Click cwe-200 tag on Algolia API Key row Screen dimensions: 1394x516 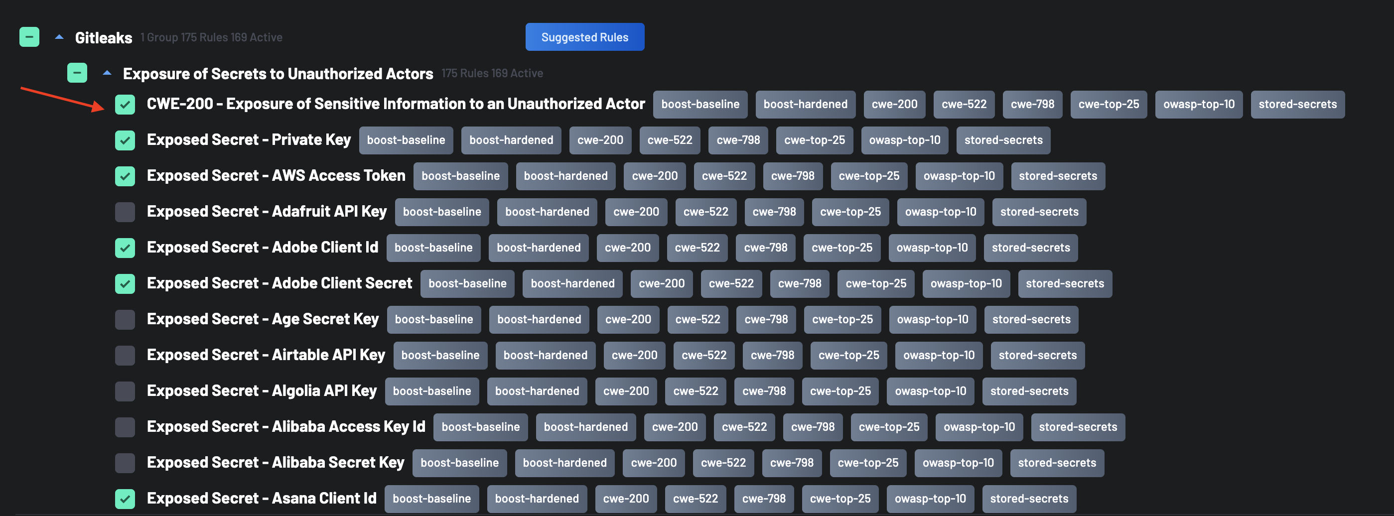pos(626,391)
